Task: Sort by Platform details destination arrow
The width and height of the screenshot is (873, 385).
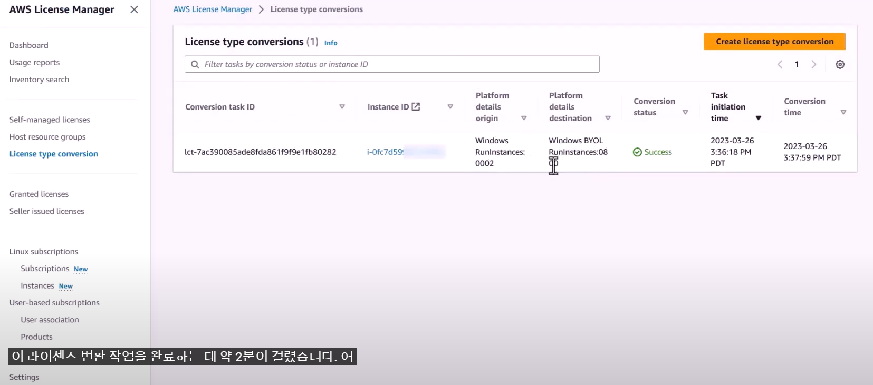Action: pos(608,118)
